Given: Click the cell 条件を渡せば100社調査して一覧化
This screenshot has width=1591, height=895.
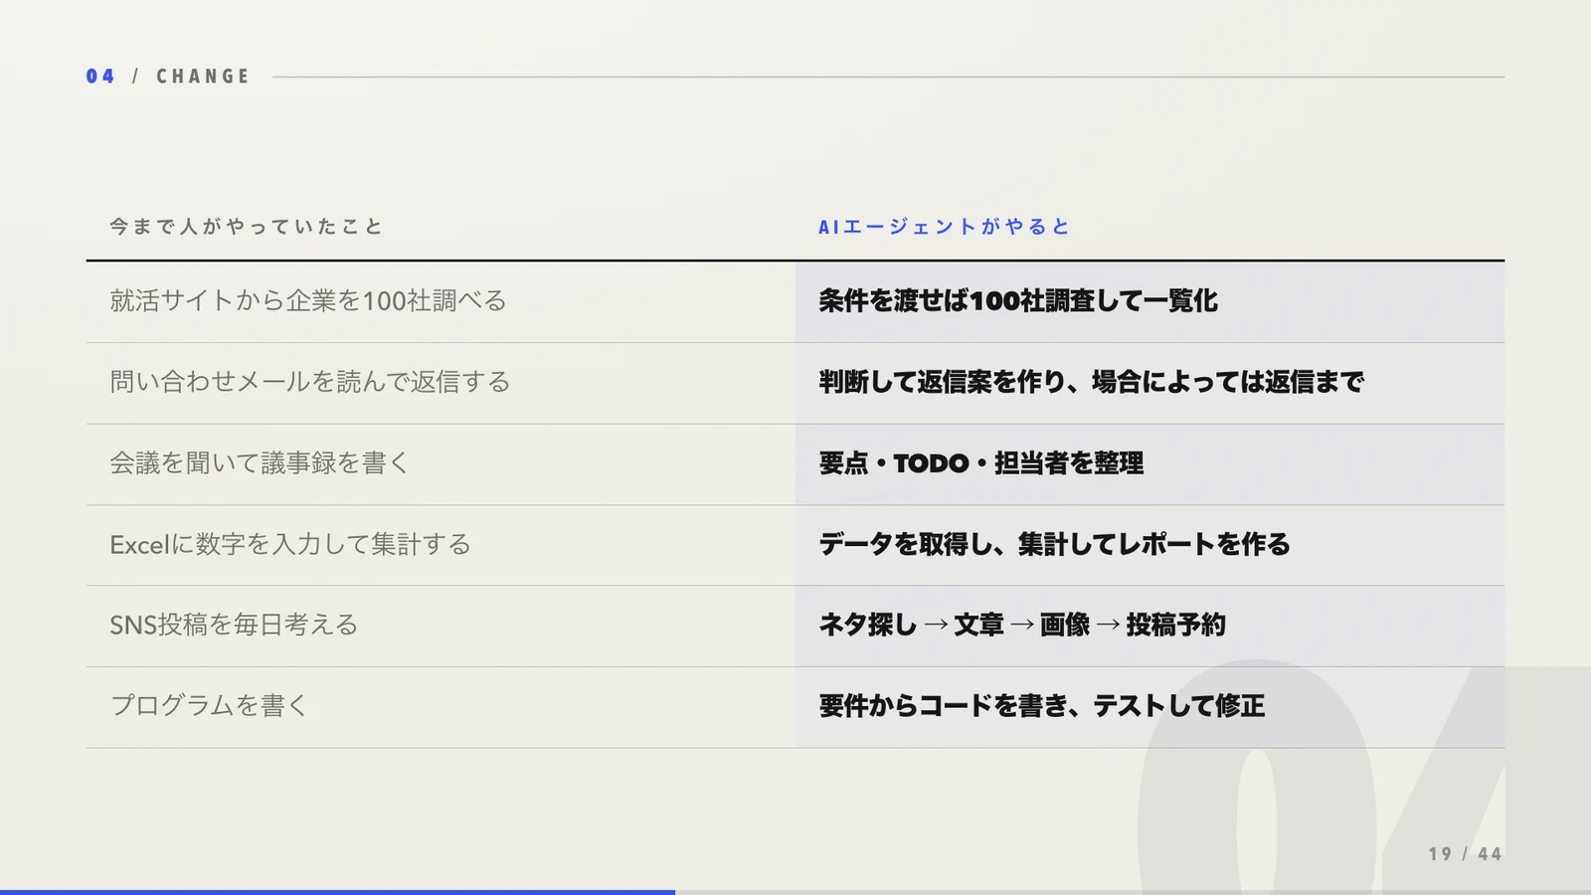Looking at the screenshot, I should [1149, 301].
